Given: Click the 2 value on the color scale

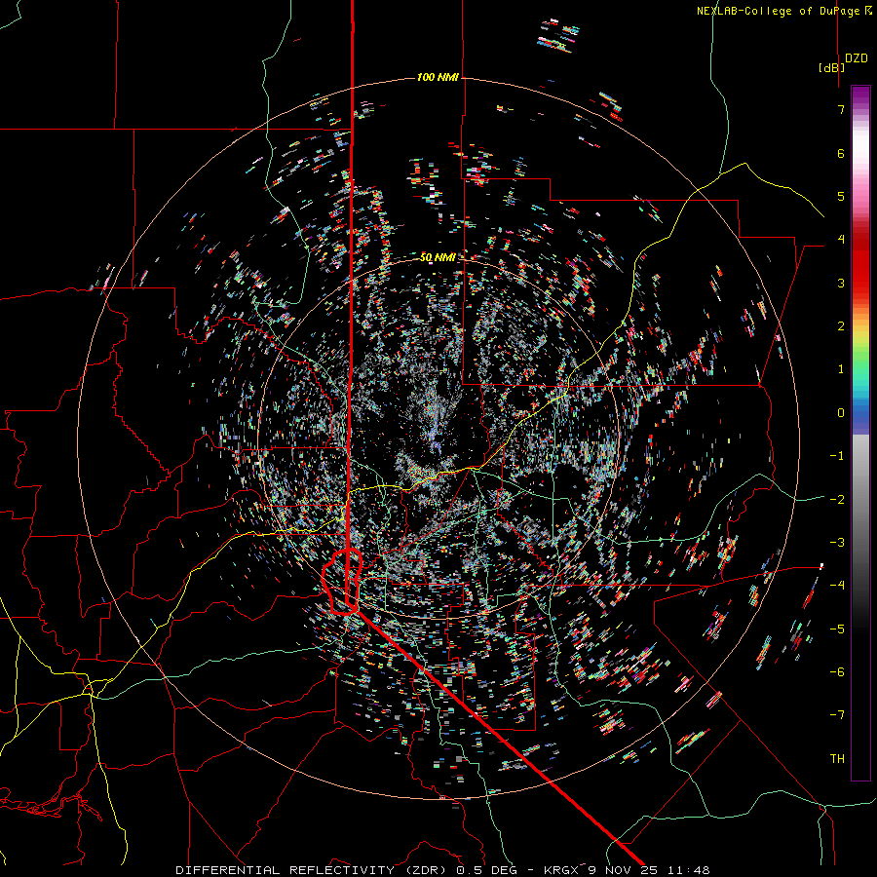Looking at the screenshot, I should pos(841,326).
